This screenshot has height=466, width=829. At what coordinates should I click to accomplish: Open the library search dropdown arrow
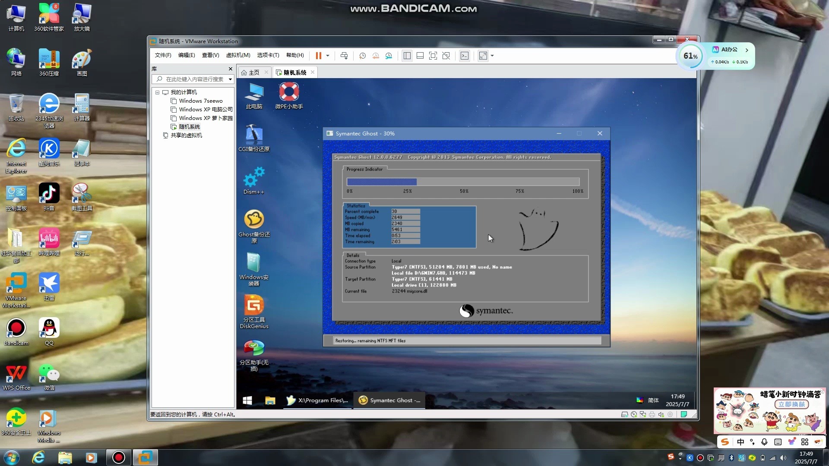[230, 79]
